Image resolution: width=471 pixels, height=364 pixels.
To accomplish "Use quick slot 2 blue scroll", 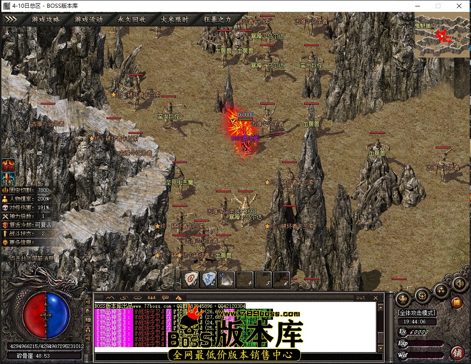I will [x=209, y=280].
